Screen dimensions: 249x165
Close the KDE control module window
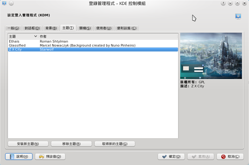click(x=245, y=3)
